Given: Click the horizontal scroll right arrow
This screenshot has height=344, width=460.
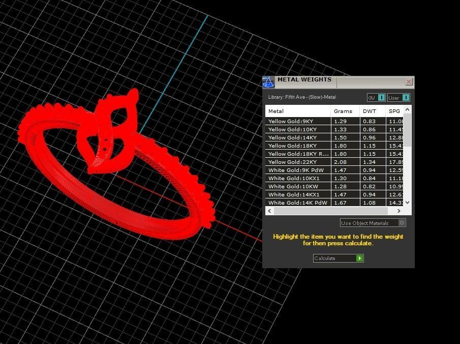Looking at the screenshot, I should coord(398,211).
